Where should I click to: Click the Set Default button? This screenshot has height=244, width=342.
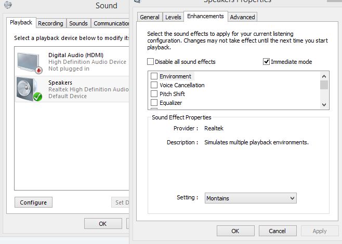[x=121, y=202]
